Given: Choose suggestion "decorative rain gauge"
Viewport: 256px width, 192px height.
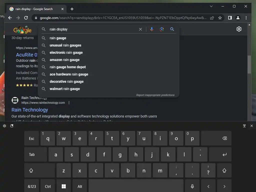Looking at the screenshot, I should [108, 81].
